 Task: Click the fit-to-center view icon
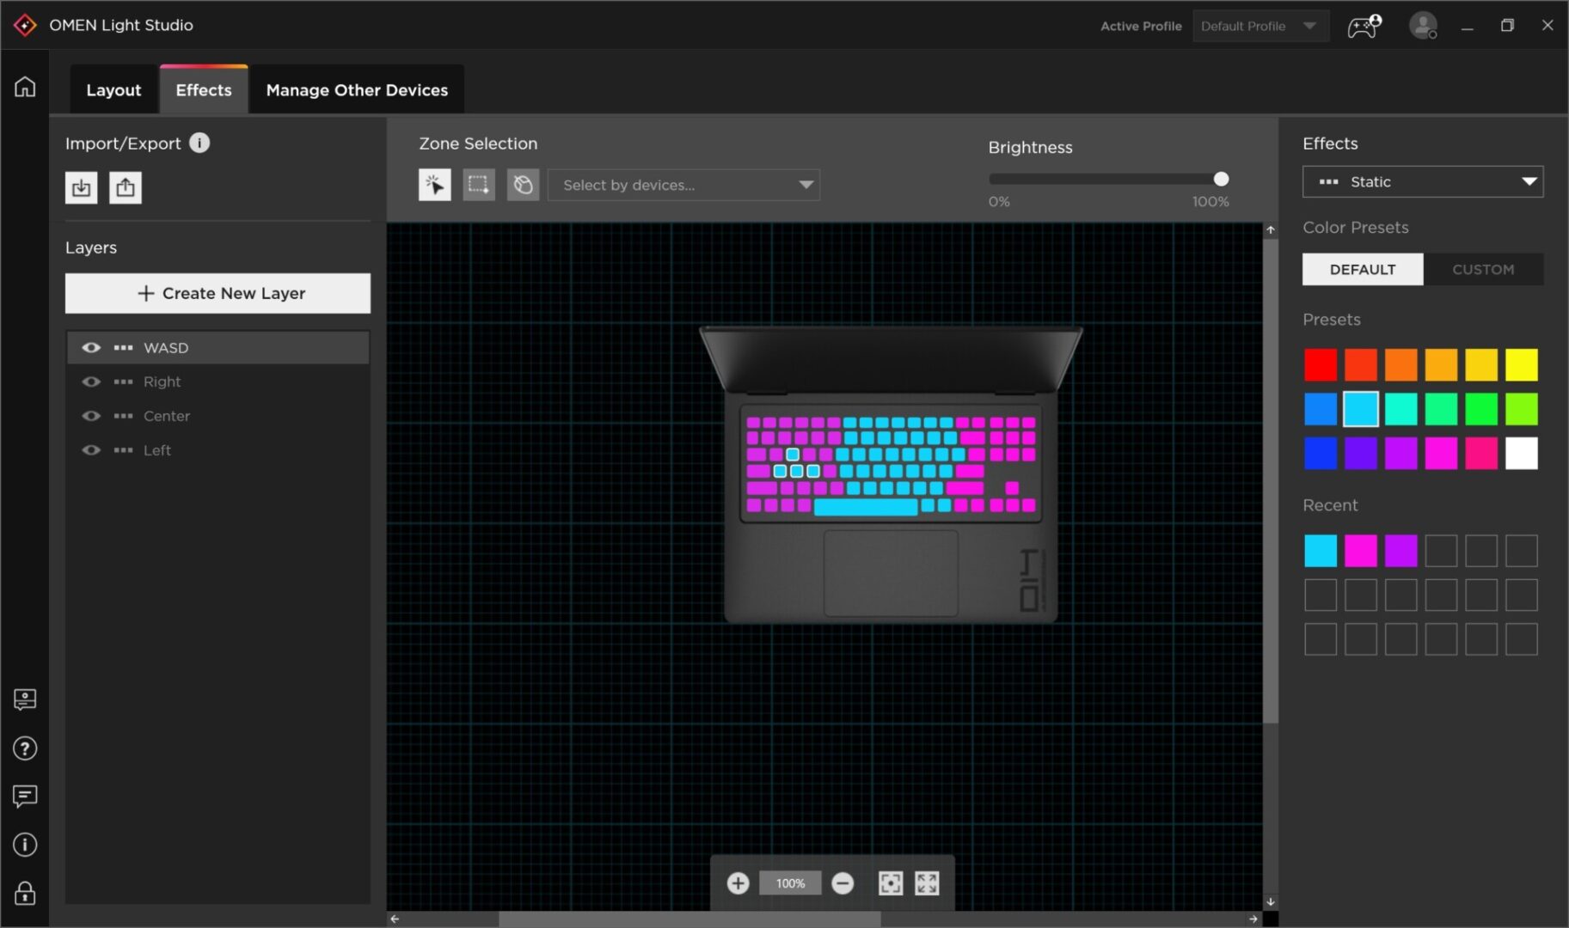(891, 883)
